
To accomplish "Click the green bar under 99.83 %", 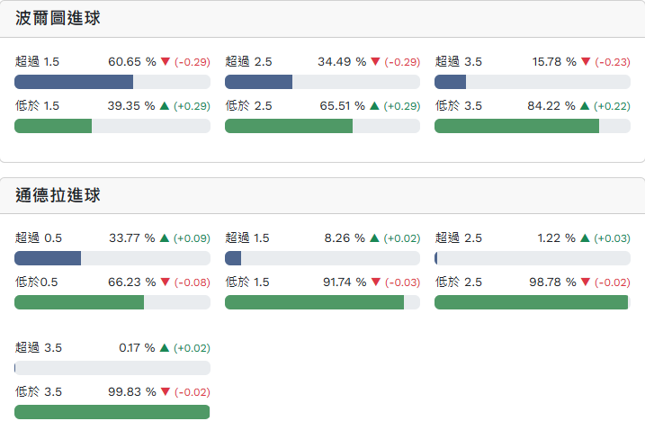I will [112, 412].
